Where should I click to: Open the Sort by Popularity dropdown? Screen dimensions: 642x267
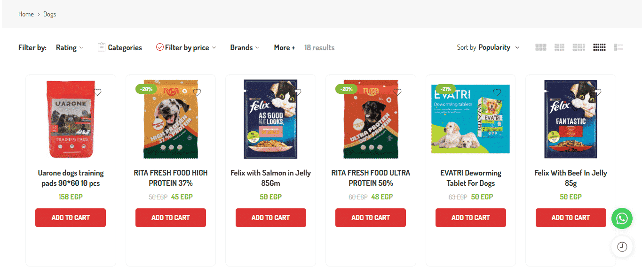[488, 47]
